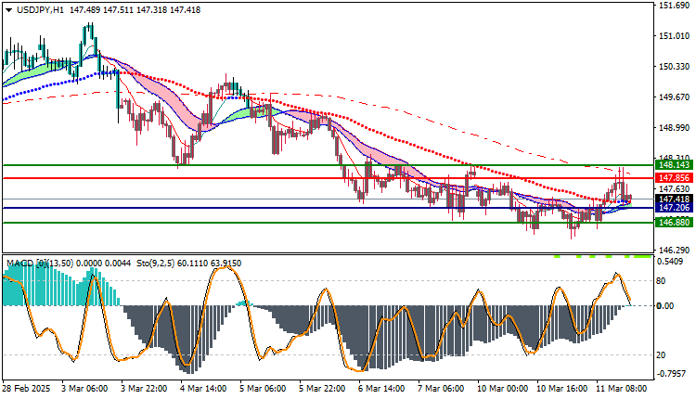
Task: Click the 28 Feb 2025 time label
Action: (x=26, y=389)
